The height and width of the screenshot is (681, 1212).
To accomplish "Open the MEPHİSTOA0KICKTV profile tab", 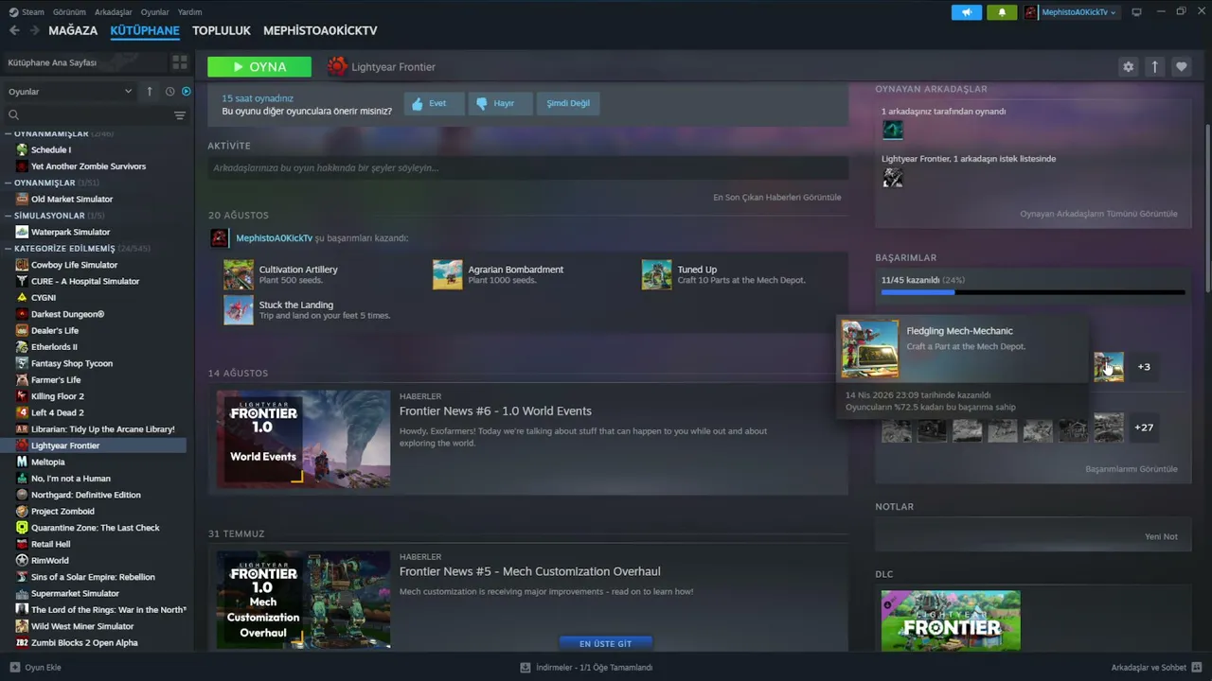I will 320,30.
